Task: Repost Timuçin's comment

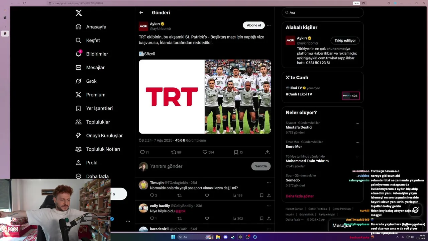Action: pyautogui.click(x=180, y=195)
